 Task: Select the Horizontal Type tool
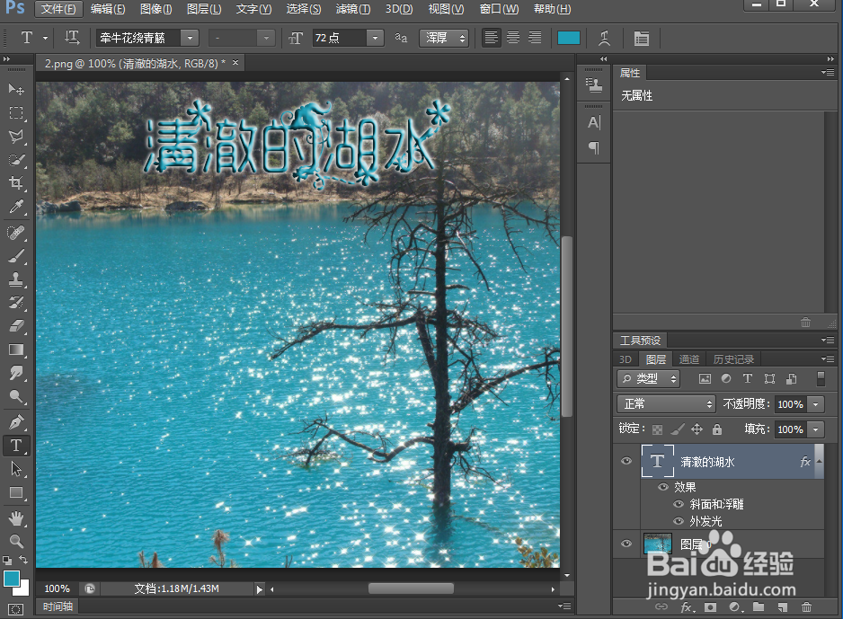pos(15,445)
